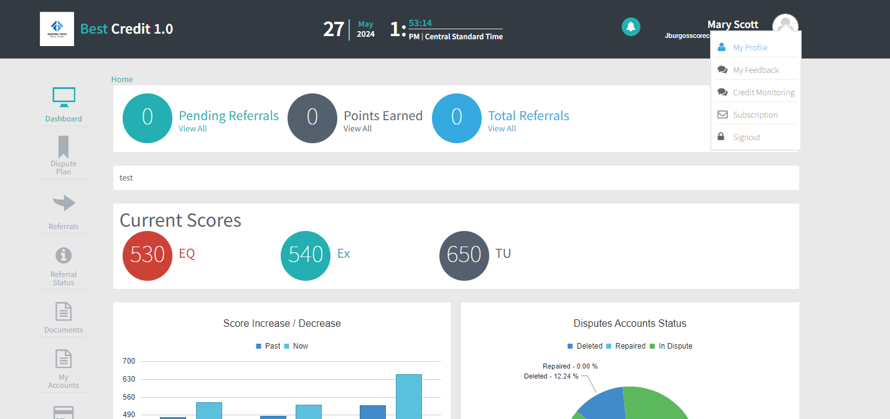
Task: View All under Points Earned
Action: [x=358, y=129]
